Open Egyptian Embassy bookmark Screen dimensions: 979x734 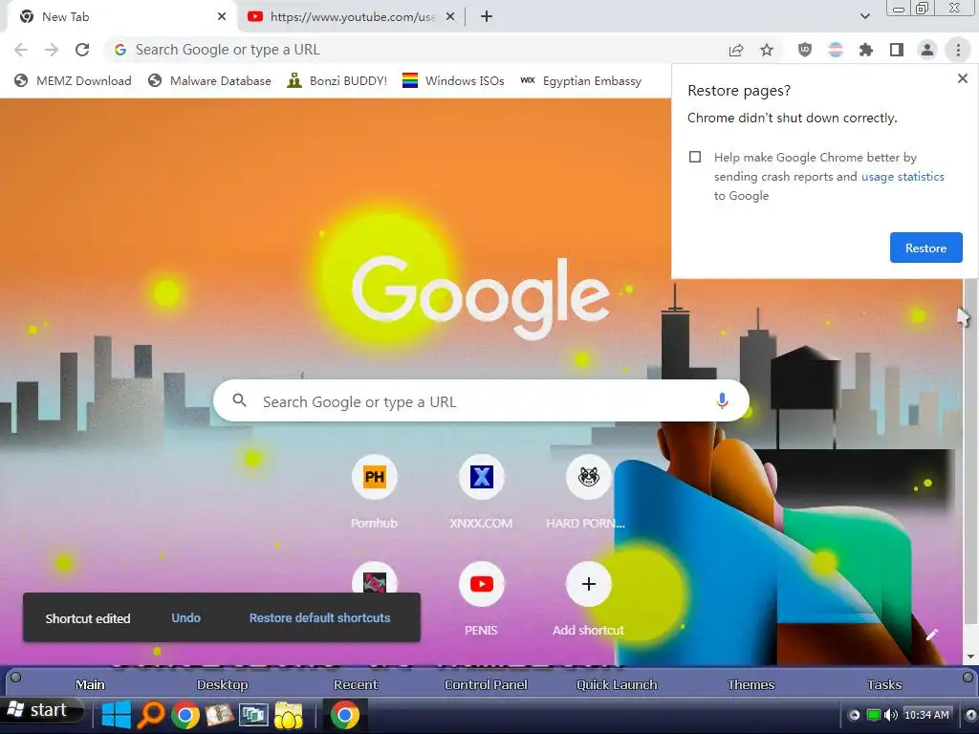click(581, 80)
